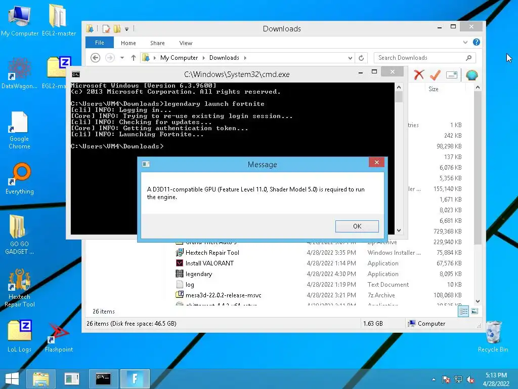Click Downloads in address breadcrumb

point(224,58)
